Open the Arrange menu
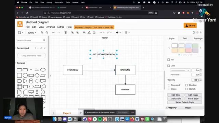Screen dimensions: 219x123 click(51, 27)
